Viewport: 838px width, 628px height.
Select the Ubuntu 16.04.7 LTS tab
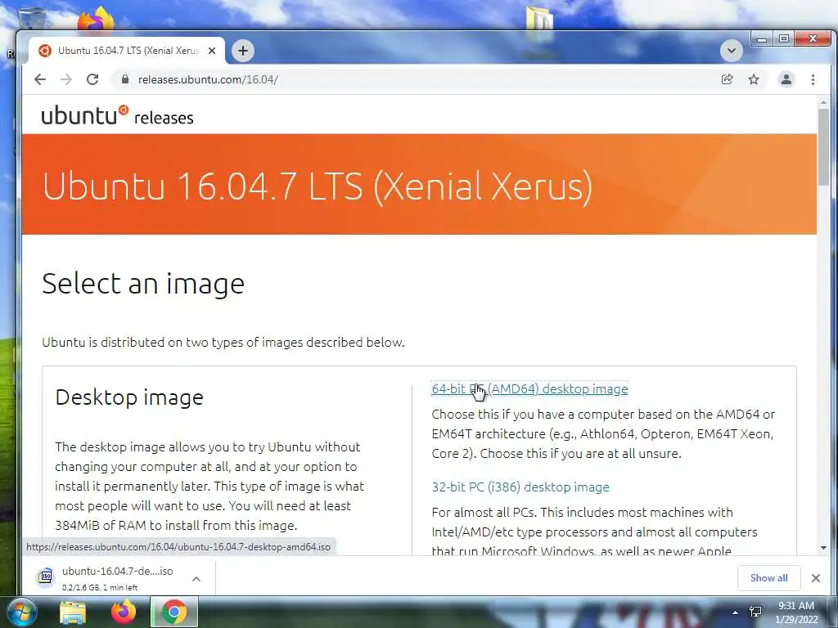127,51
